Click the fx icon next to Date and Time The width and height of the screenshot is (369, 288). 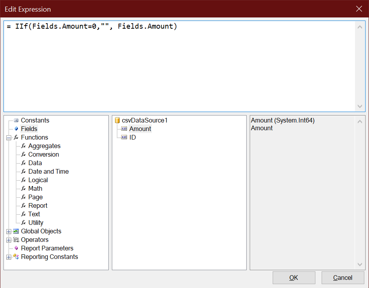[x=24, y=171]
